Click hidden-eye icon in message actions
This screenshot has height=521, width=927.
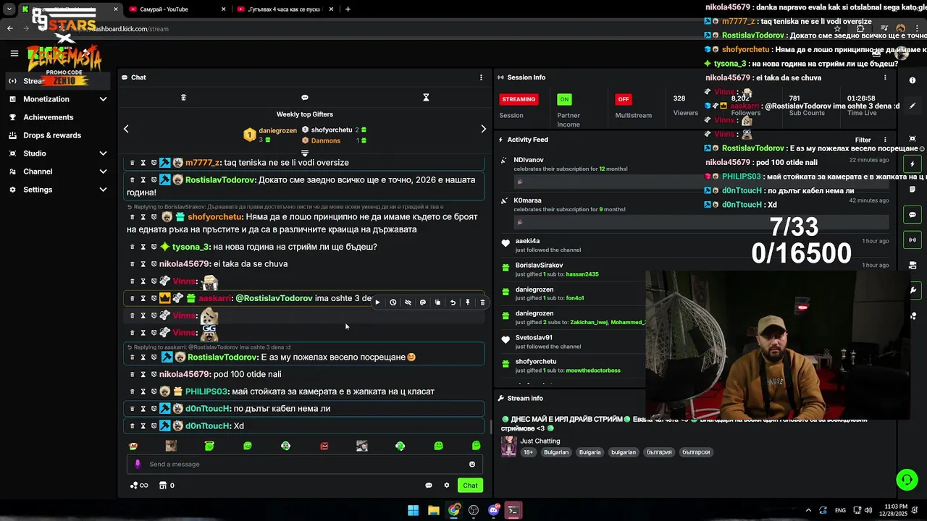click(x=408, y=302)
